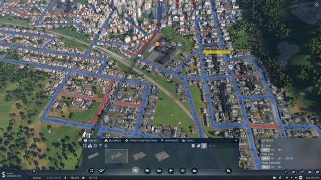Viewport: 321px width, 180px height.
Task: Filter streets by town street icon
Action: (x=90, y=145)
